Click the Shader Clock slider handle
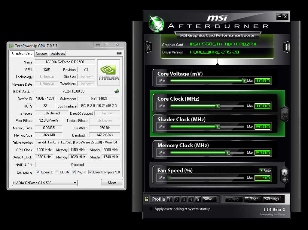Viewport: 308px width, 230px height. point(218,127)
